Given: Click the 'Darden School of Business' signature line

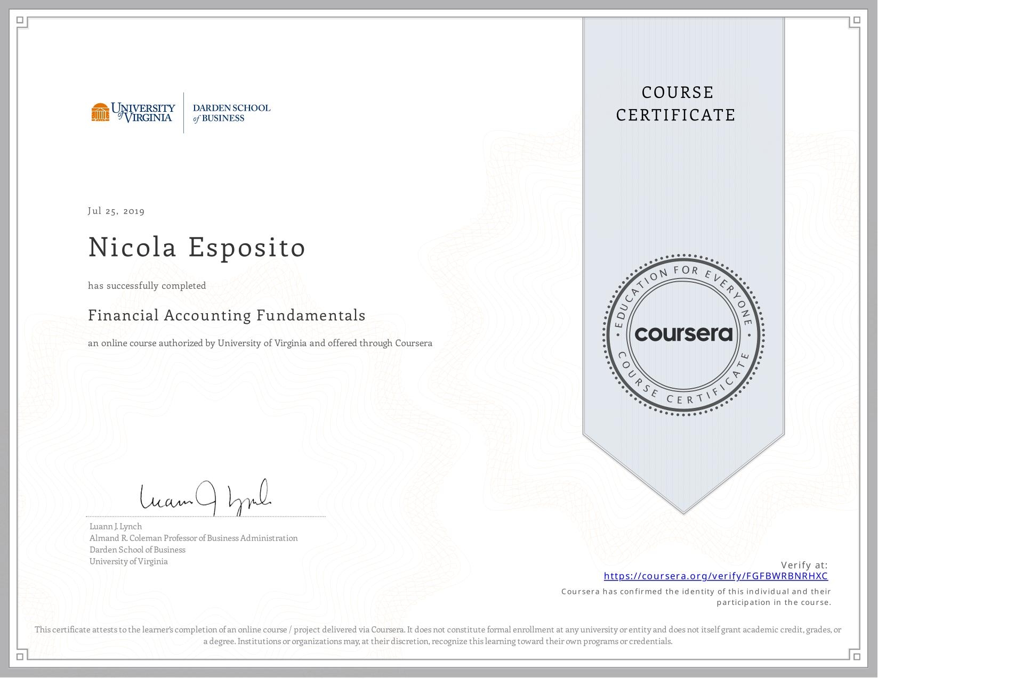Looking at the screenshot, I should point(138,550).
